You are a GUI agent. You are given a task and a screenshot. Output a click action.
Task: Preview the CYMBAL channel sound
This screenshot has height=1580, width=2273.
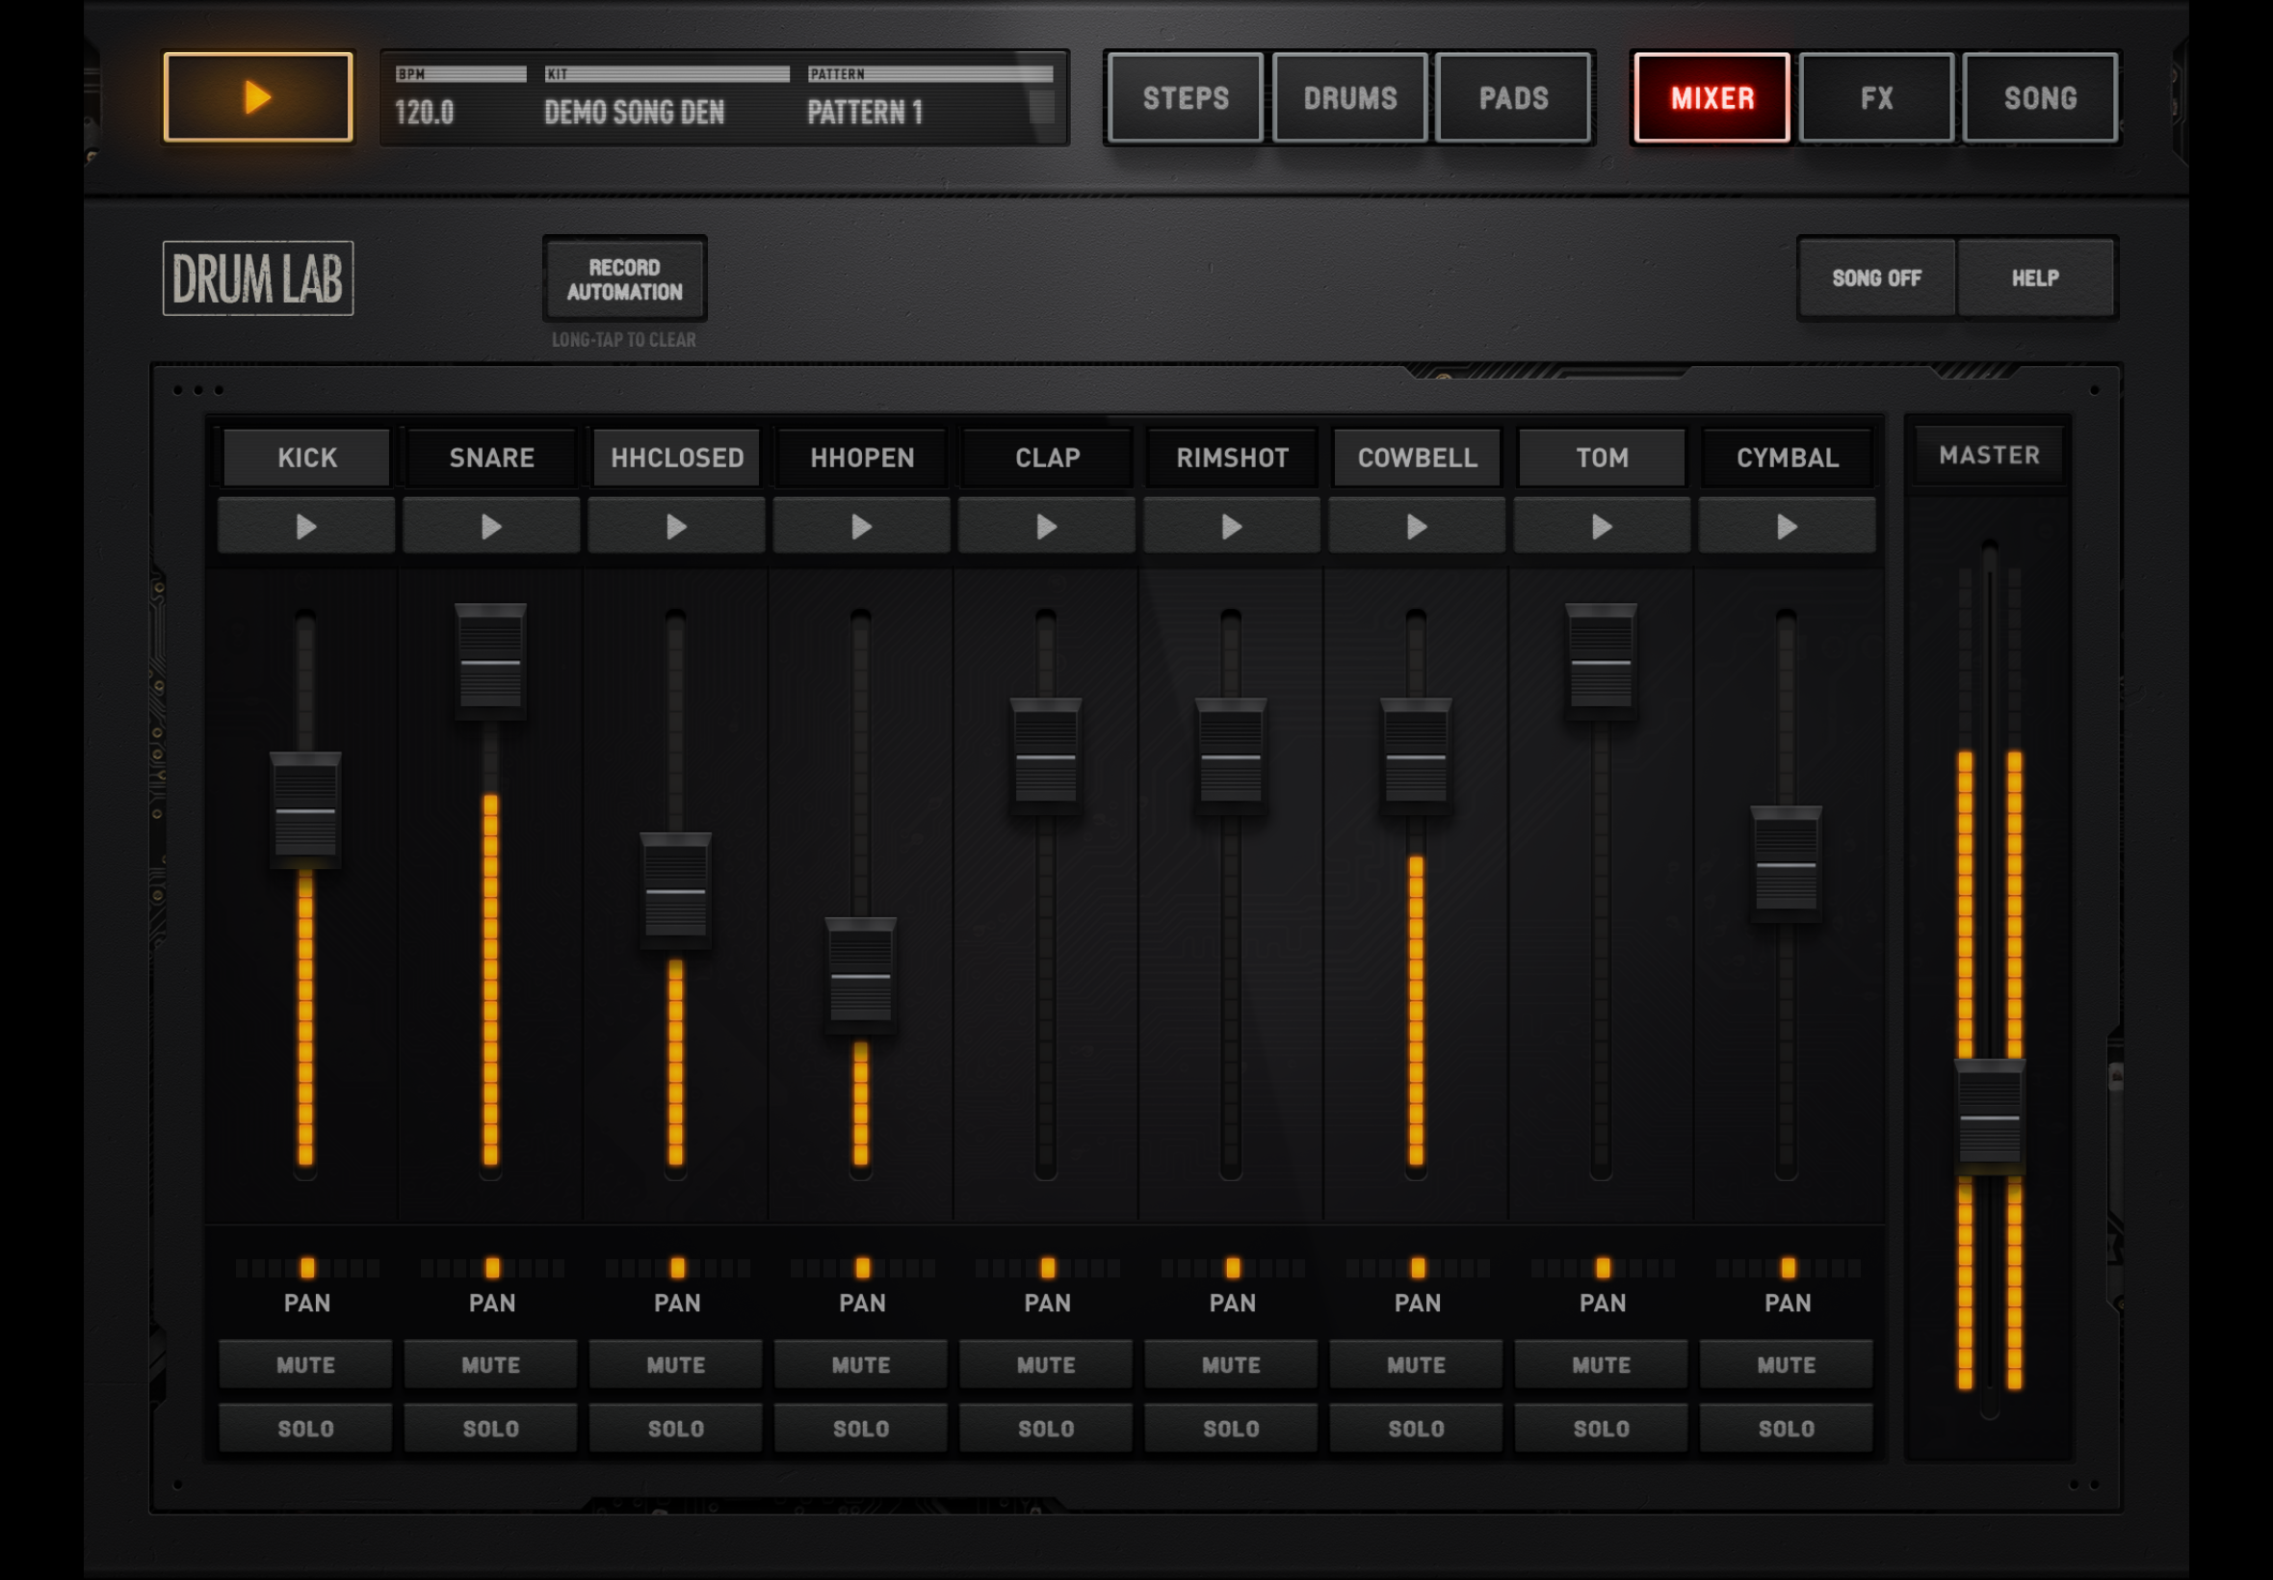coord(1787,526)
